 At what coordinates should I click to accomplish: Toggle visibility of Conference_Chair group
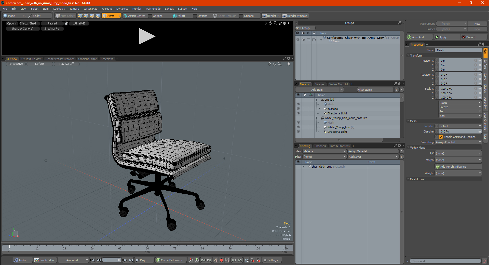click(x=298, y=39)
